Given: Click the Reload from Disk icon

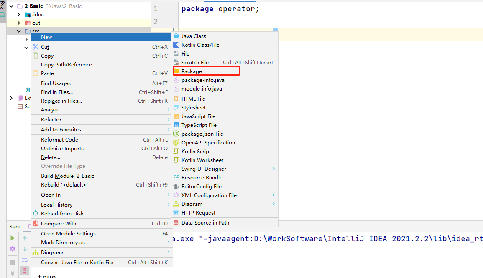Looking at the screenshot, I should (36, 213).
